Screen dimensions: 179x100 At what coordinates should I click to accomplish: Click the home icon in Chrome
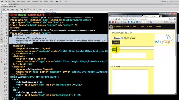coord(119,19)
